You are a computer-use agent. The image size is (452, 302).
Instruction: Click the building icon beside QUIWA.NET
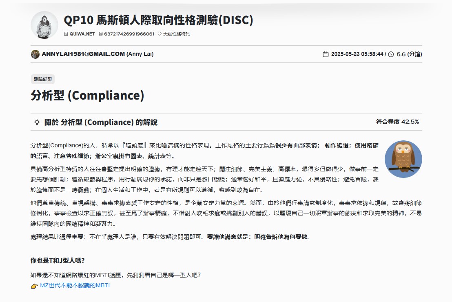[66, 34]
